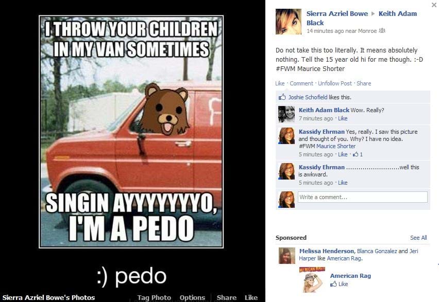Click the Like thumb icon under American Rag
This screenshot has width=439, height=302.
[x=333, y=284]
